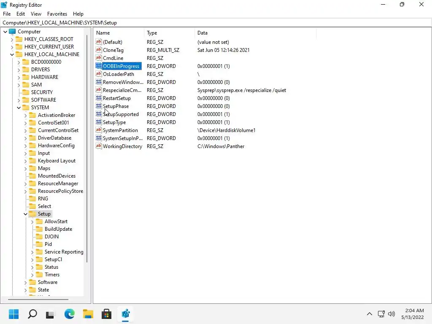Viewport: 432px width, 324px height.
Task: Click the (Default) value icon
Action: tap(99, 42)
